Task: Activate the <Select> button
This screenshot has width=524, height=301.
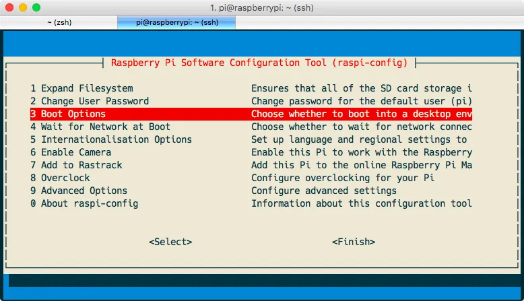Action: pos(170,242)
